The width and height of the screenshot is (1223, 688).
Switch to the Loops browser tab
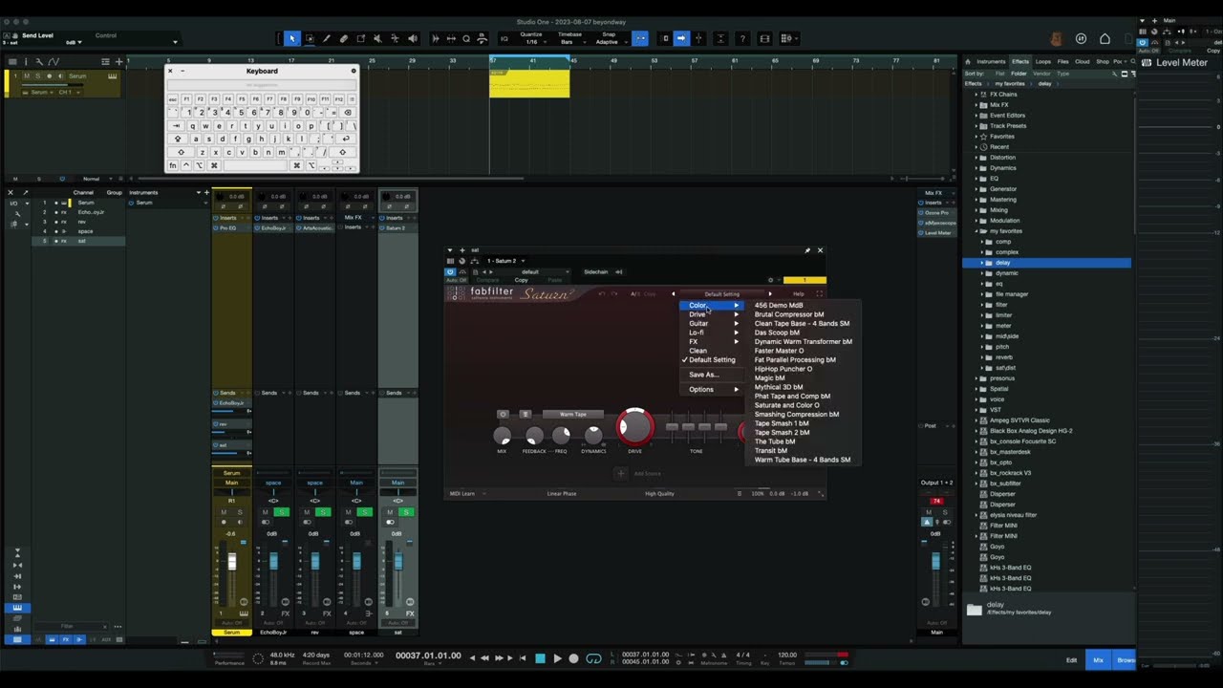1043,61
